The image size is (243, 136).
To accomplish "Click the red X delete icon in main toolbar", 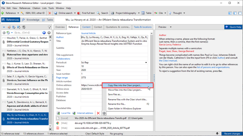I will [x=50, y=13].
